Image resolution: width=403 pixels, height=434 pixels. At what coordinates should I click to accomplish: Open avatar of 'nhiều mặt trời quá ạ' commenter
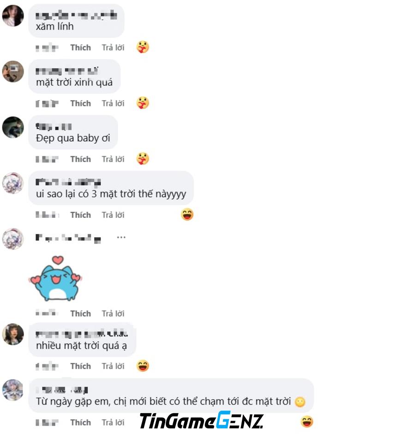click(x=13, y=334)
